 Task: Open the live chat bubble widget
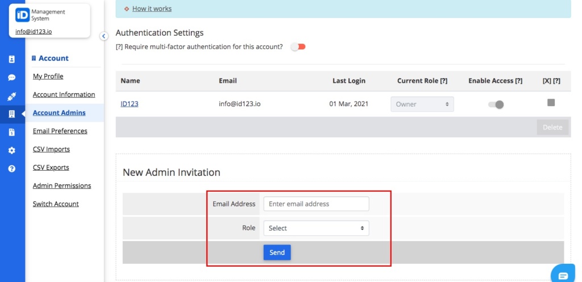point(563,275)
